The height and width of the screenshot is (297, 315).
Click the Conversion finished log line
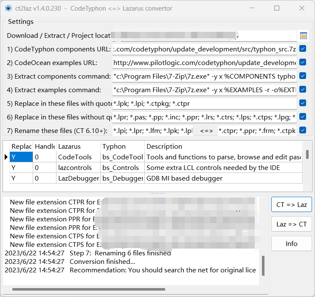(70, 261)
